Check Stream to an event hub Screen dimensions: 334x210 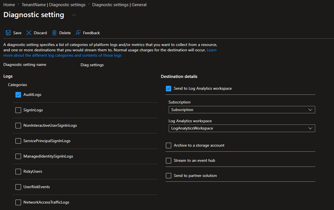[168, 160]
